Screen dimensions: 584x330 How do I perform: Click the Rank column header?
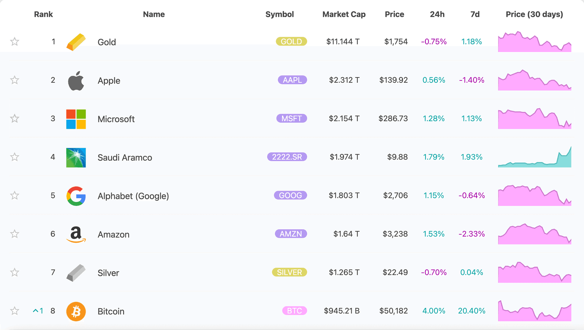(43, 14)
